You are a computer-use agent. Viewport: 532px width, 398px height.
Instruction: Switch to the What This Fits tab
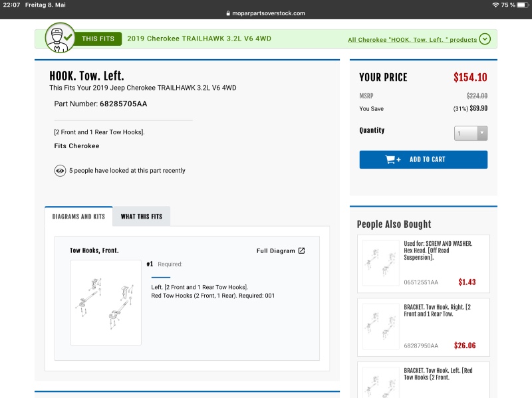pyautogui.click(x=141, y=217)
